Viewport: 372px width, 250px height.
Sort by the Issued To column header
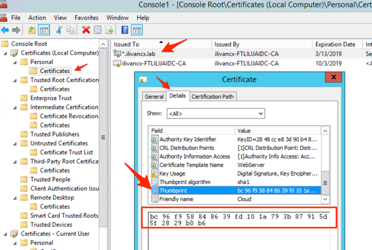tap(161, 44)
